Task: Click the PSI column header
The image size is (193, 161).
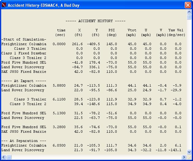Action: point(112,30)
